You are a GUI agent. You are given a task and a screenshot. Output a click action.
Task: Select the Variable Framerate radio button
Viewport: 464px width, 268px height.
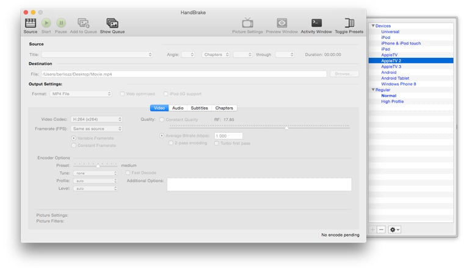click(74, 138)
